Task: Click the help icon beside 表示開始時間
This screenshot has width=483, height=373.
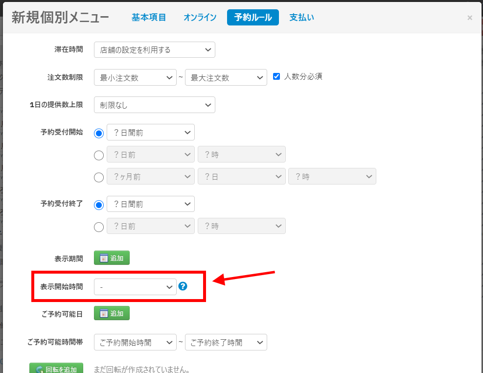Action: click(x=183, y=286)
